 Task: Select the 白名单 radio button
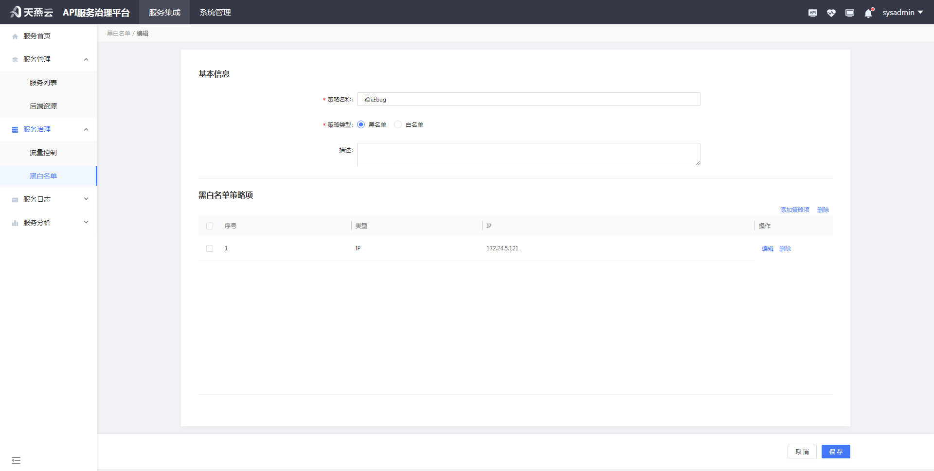click(398, 124)
